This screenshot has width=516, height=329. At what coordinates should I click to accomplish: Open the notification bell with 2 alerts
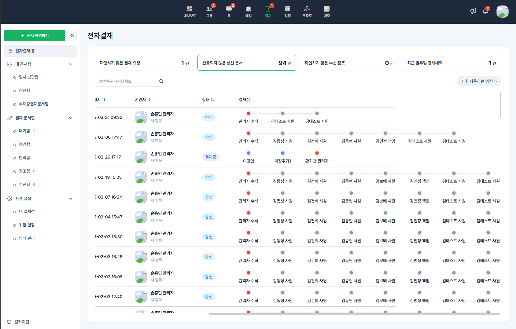coord(485,11)
